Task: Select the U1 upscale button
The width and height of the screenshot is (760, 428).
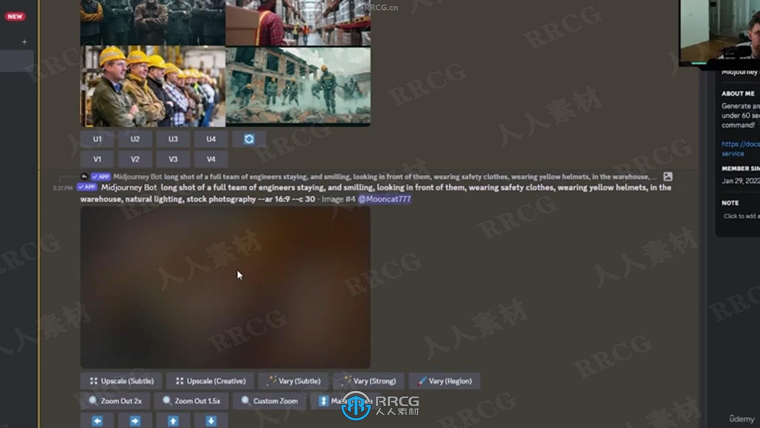Action: [x=97, y=138]
